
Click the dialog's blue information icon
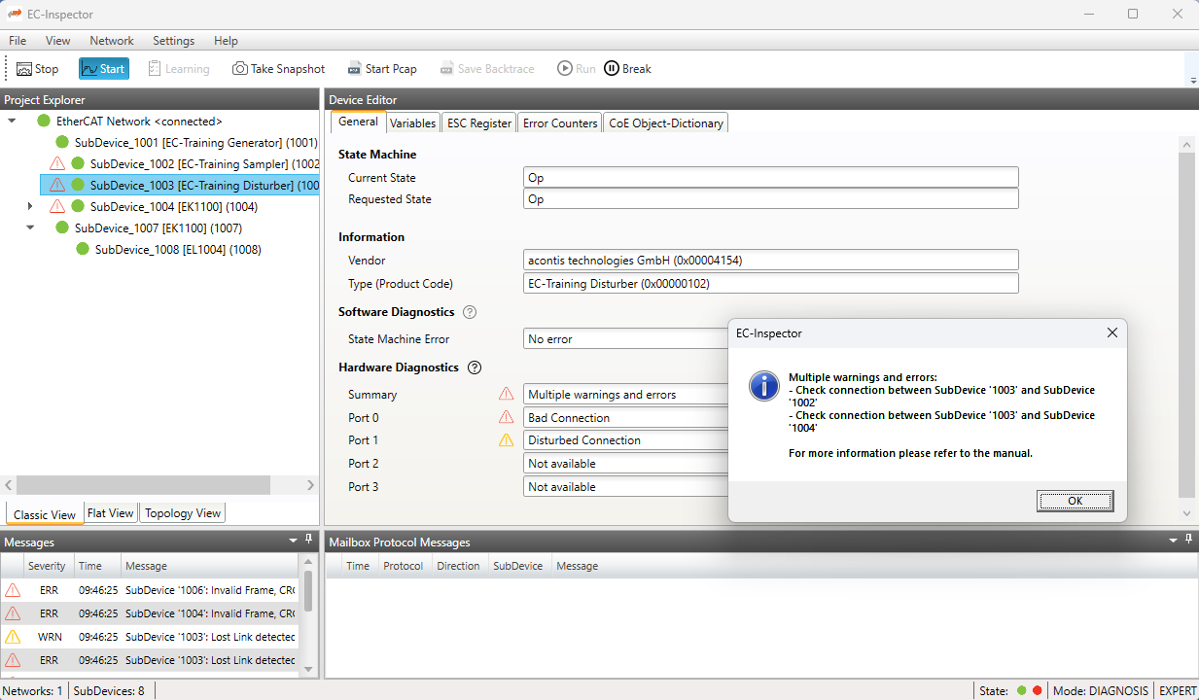[763, 385]
